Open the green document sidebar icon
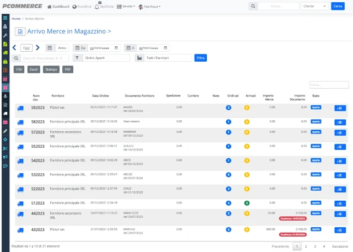The image size is (353, 252). tap(5, 44)
